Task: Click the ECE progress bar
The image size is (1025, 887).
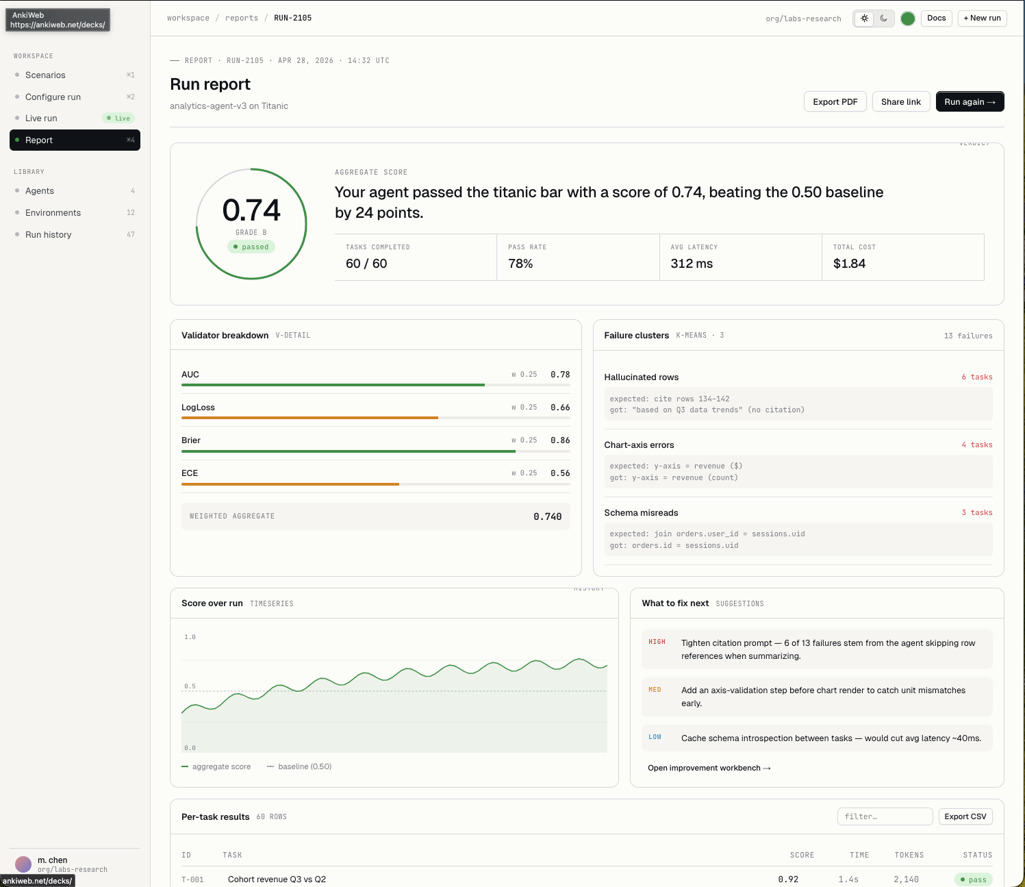Action: click(x=376, y=484)
